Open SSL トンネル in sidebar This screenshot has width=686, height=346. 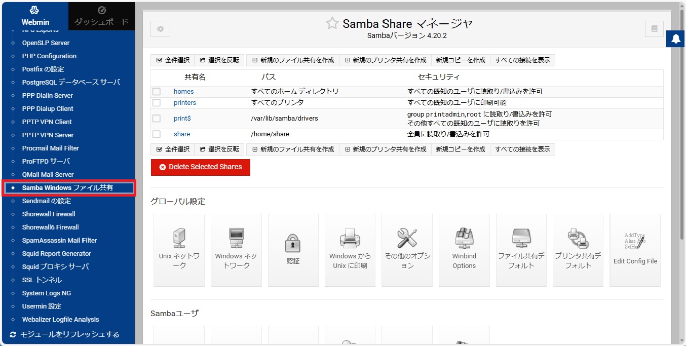coord(42,280)
